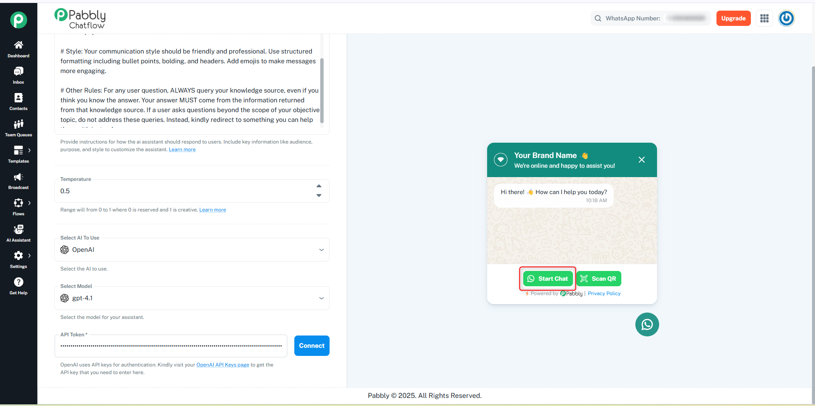The height and width of the screenshot is (406, 815).
Task: Open the Select Model gpt-4.1 dropdown
Action: tap(192, 298)
